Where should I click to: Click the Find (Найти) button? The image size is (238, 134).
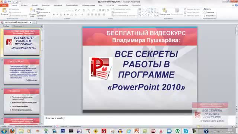pos(208,9)
